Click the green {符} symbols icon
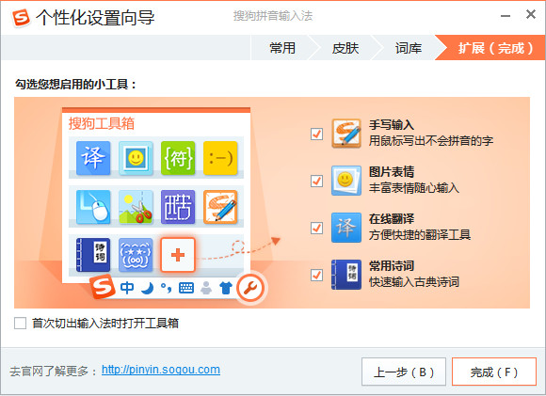The width and height of the screenshot is (546, 396). 178,158
